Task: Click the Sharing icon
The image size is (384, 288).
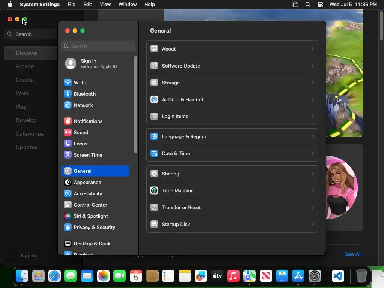Action: (x=154, y=174)
